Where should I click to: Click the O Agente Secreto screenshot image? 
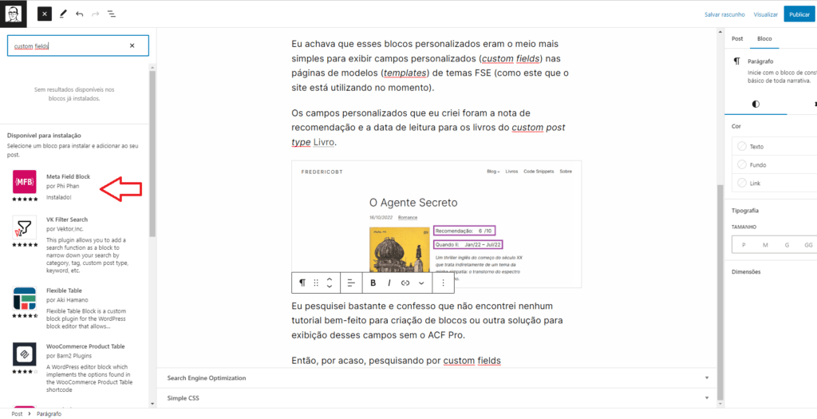436,224
